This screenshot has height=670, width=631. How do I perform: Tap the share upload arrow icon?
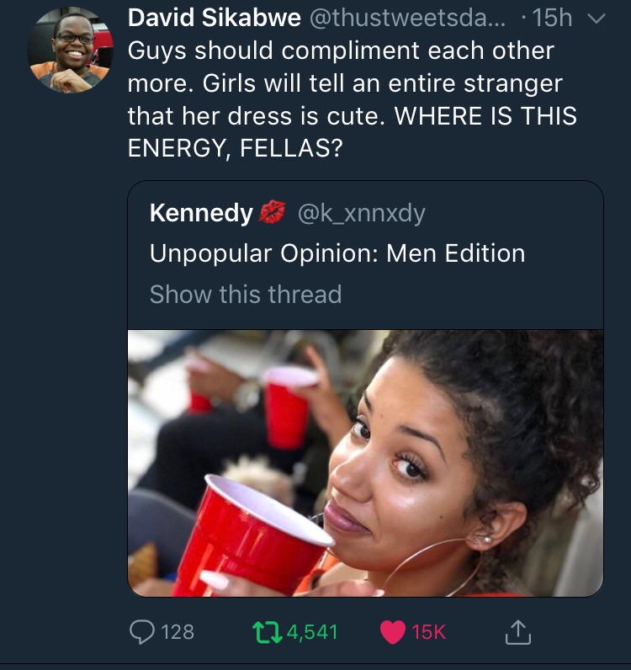[518, 631]
